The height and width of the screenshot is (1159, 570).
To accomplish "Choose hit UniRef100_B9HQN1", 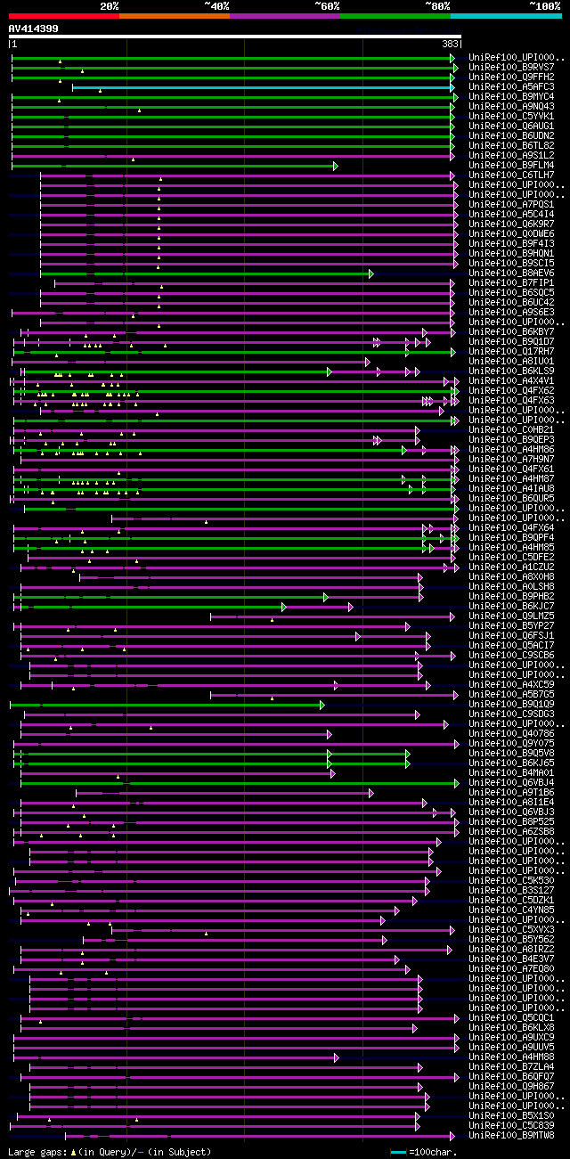I will pos(511,253).
